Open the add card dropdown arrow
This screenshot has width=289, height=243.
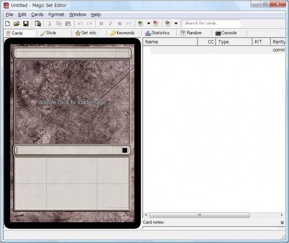pyautogui.click(x=149, y=23)
